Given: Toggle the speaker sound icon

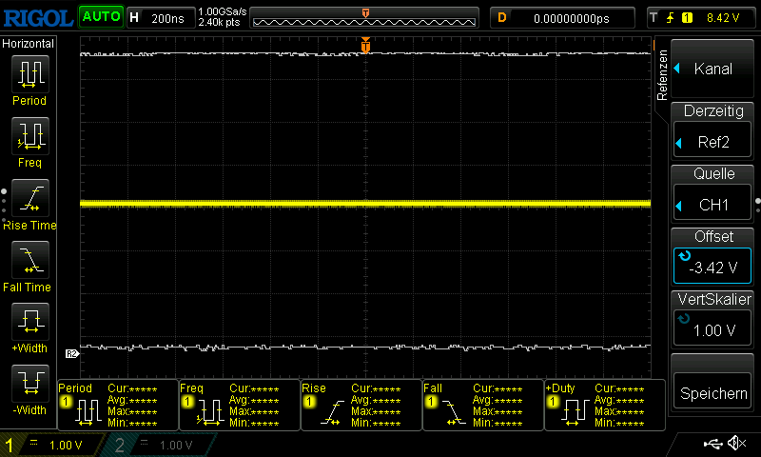Looking at the screenshot, I should click(736, 444).
